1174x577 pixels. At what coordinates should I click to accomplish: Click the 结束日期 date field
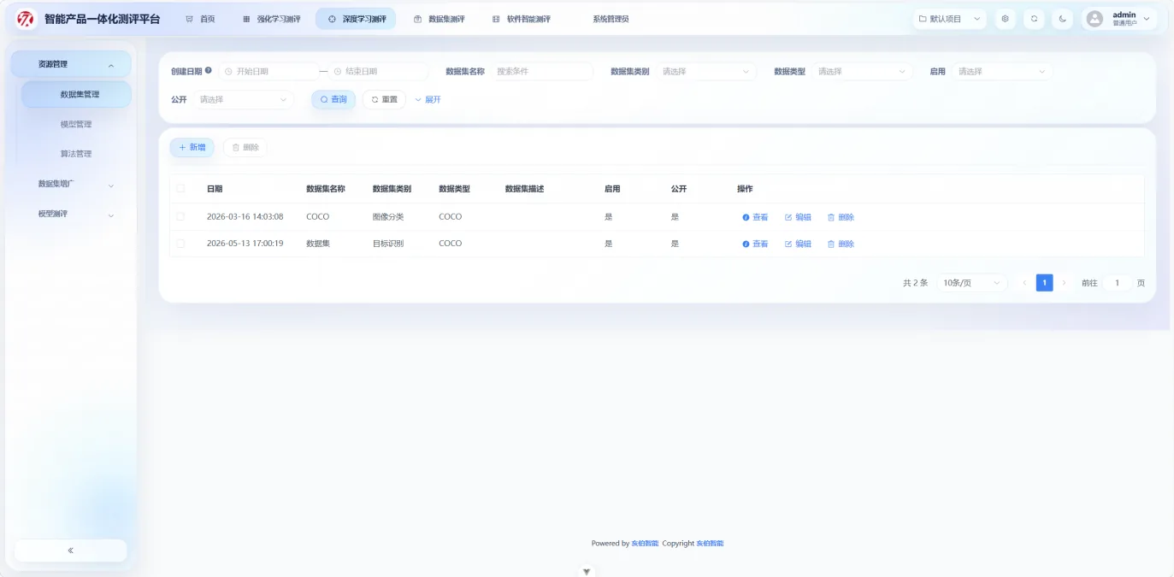378,72
